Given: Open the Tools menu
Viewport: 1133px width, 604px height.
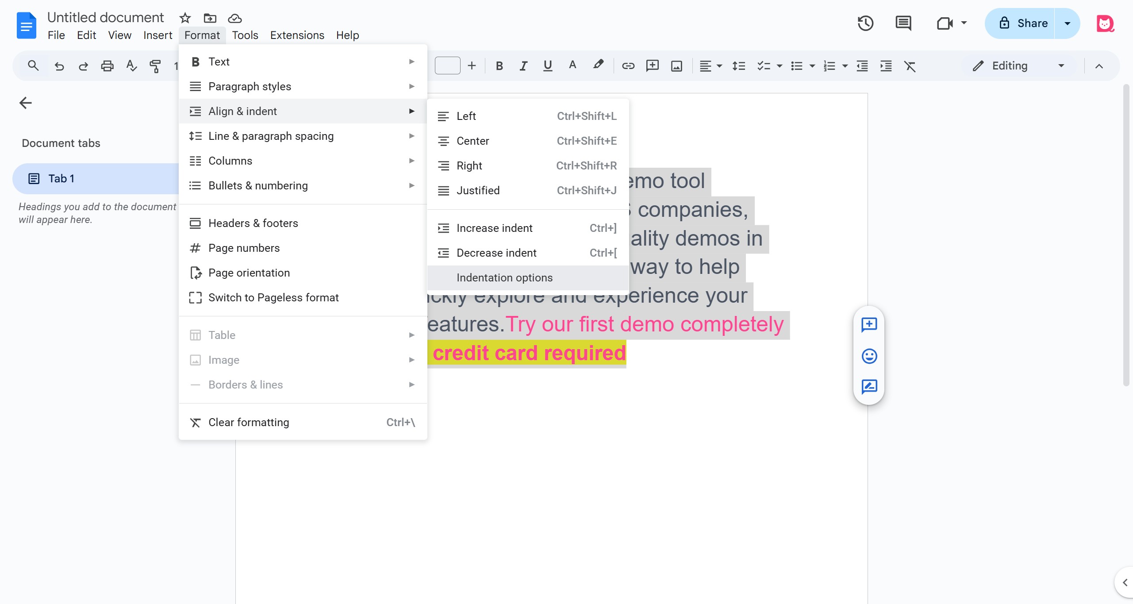Looking at the screenshot, I should tap(245, 35).
